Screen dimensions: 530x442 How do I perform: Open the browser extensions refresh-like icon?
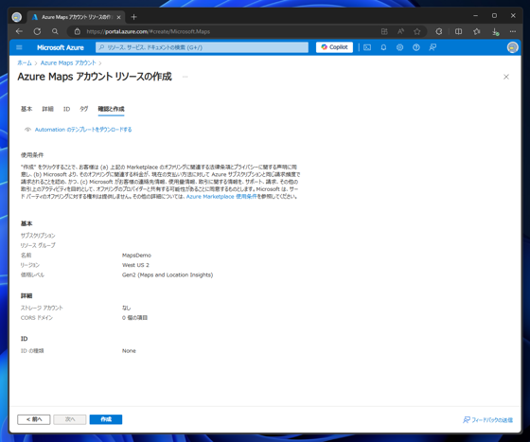pyautogui.click(x=439, y=31)
